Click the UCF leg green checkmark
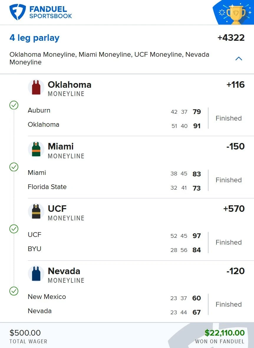 [14, 229]
